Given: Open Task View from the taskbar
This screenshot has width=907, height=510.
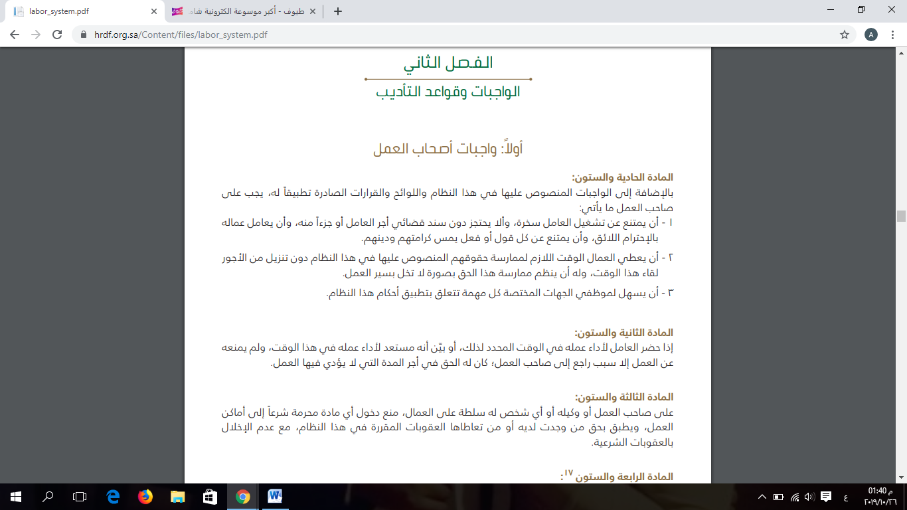Looking at the screenshot, I should click(80, 496).
